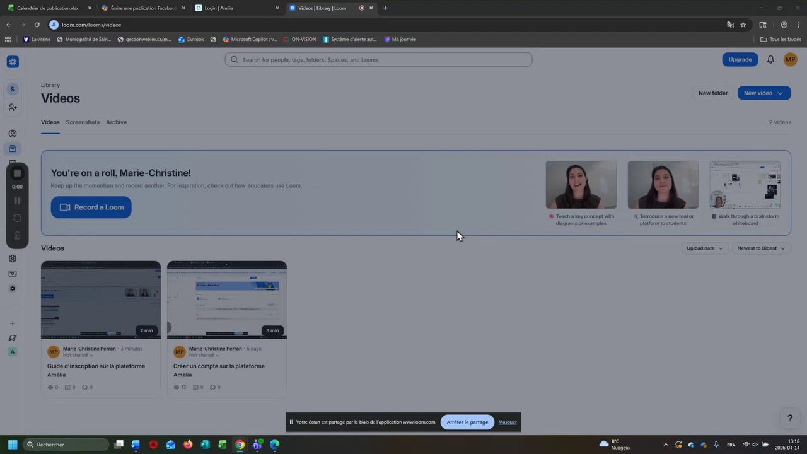Click the Rechercher taskbar search box

(66, 445)
